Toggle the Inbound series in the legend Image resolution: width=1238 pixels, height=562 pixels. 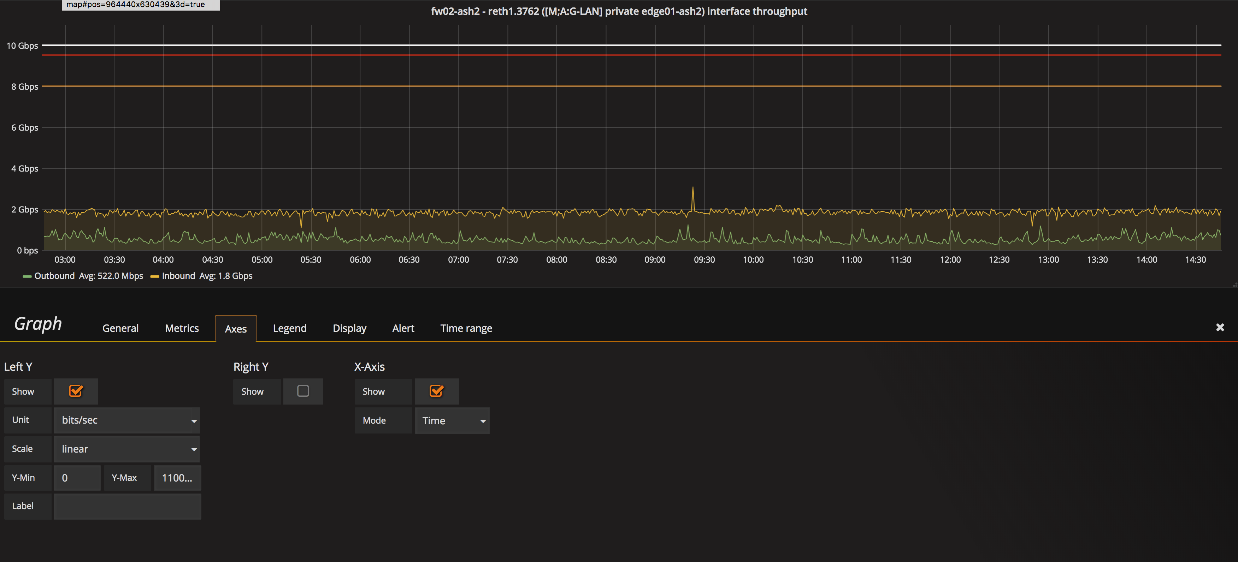click(178, 276)
